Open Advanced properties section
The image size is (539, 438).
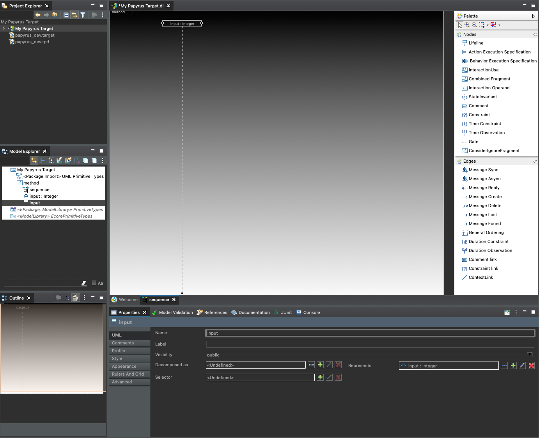(129, 382)
